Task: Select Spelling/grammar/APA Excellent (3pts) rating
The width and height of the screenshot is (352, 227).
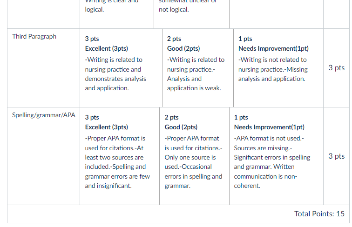Action: coord(120,156)
